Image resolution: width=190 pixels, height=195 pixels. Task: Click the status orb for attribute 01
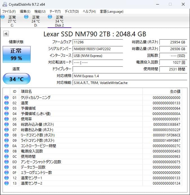[6, 97]
